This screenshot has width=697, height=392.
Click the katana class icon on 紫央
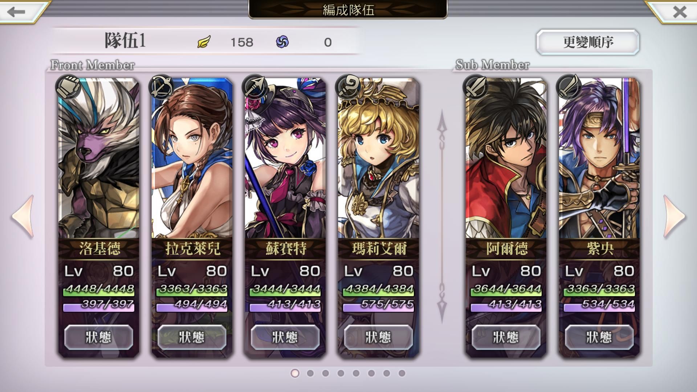click(568, 87)
